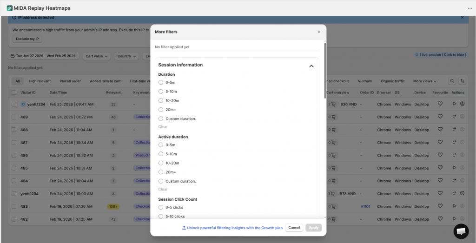Click Clear under the Active duration options
The width and height of the screenshot is (476, 243).
(x=163, y=189)
